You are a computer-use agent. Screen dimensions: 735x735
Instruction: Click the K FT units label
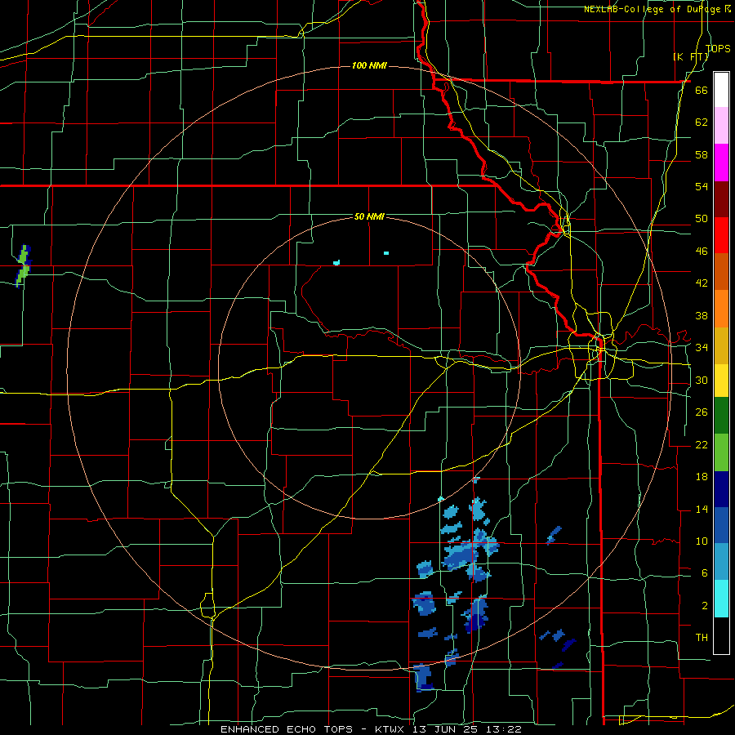[x=691, y=56]
